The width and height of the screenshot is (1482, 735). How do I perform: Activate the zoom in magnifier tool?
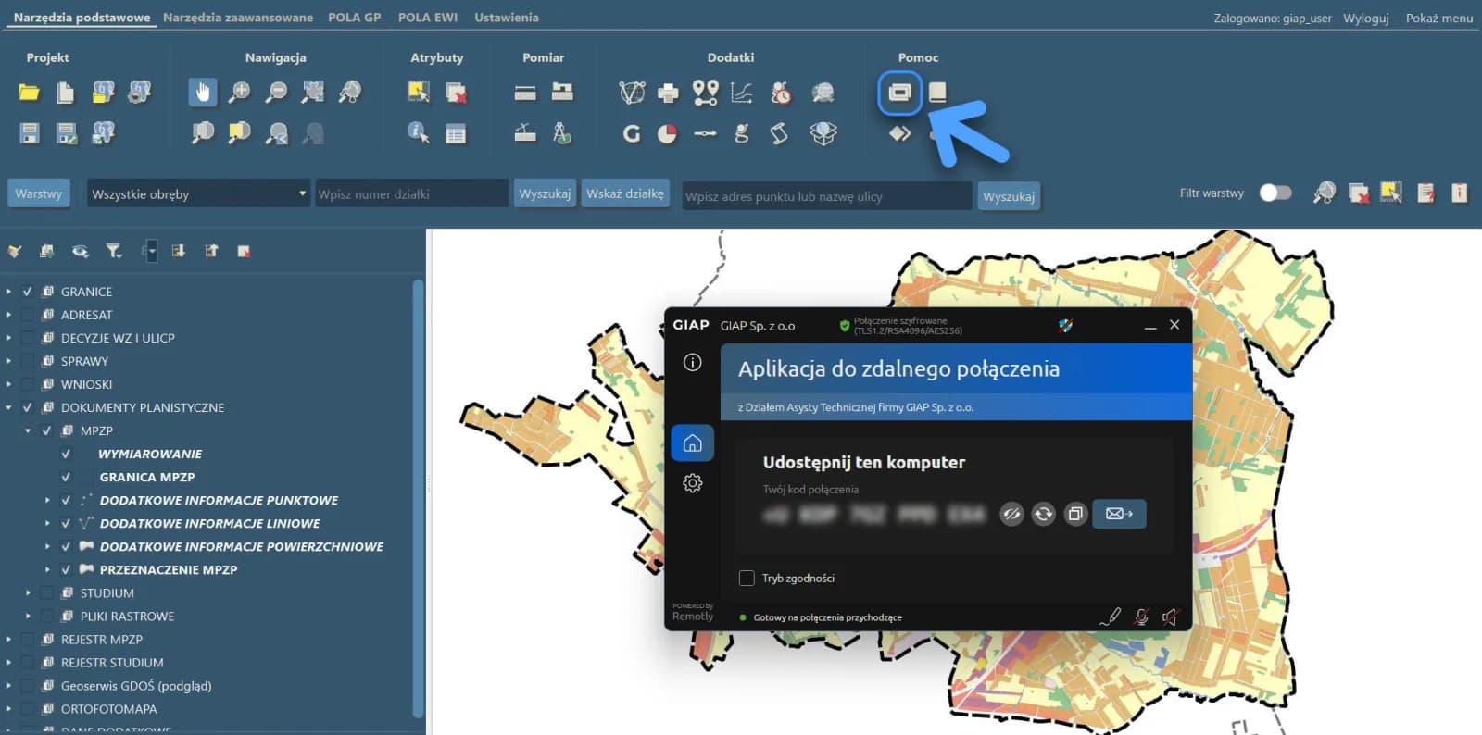239,92
